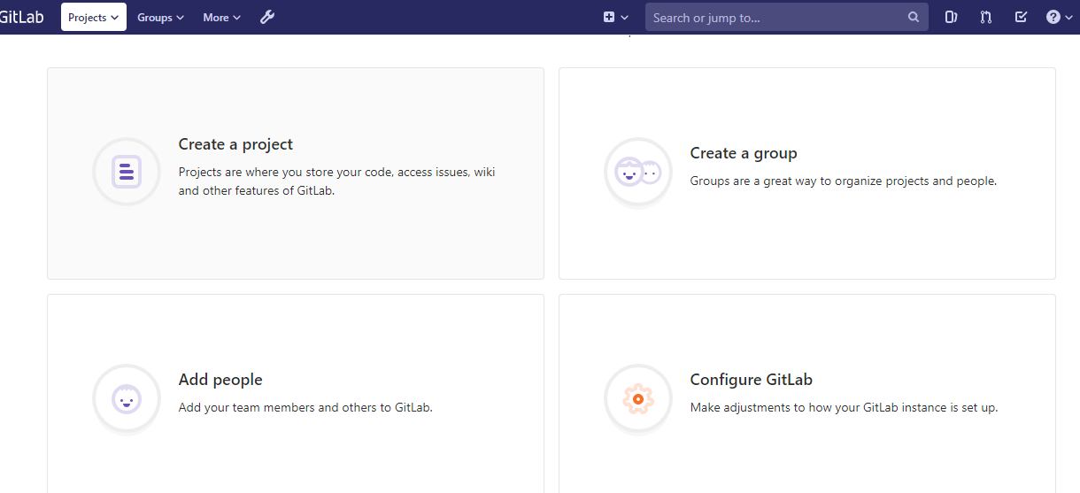The width and height of the screenshot is (1080, 493).
Task: Expand the Projects dropdown menu
Action: point(94,17)
